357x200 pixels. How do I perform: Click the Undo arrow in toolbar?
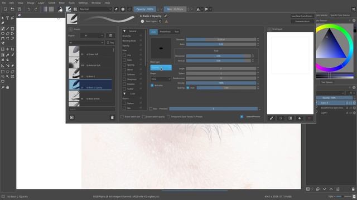pyautogui.click(x=28, y=9)
